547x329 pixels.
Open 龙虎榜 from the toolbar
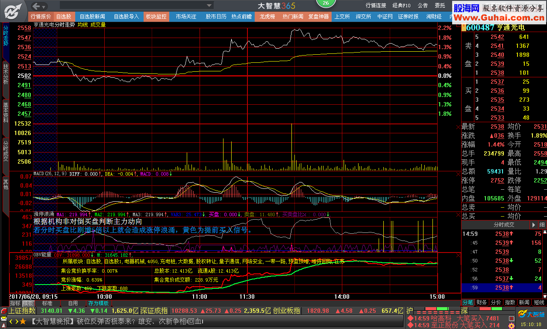tap(267, 17)
